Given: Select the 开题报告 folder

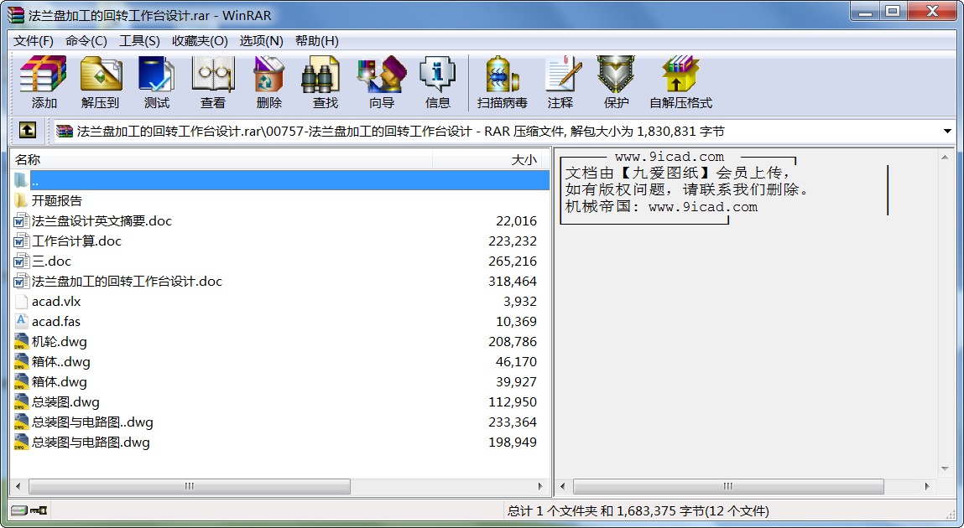Looking at the screenshot, I should point(57,201).
